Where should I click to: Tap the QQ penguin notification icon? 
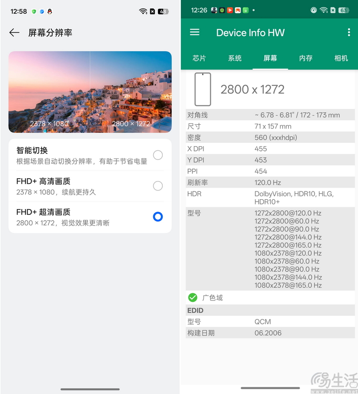(50, 11)
